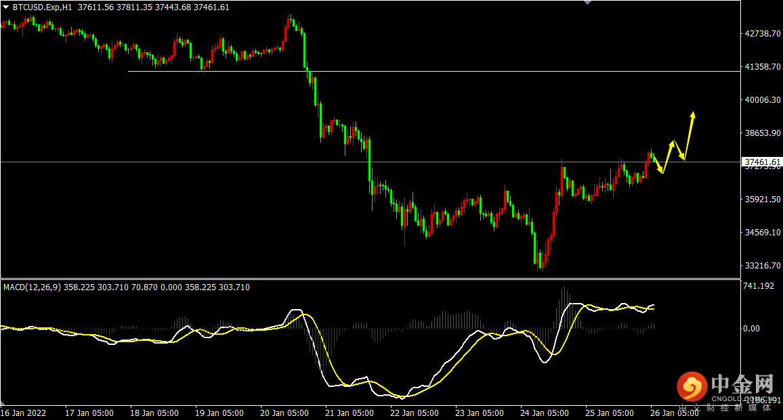Click the 16 Jan 2022 date label
This screenshot has width=783, height=420.
pos(24,413)
